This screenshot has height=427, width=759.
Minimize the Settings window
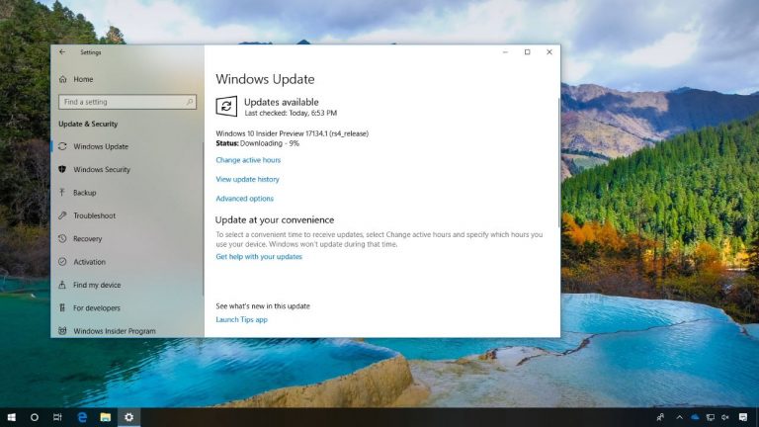[505, 51]
